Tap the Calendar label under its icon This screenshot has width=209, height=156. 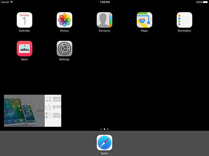(24, 31)
